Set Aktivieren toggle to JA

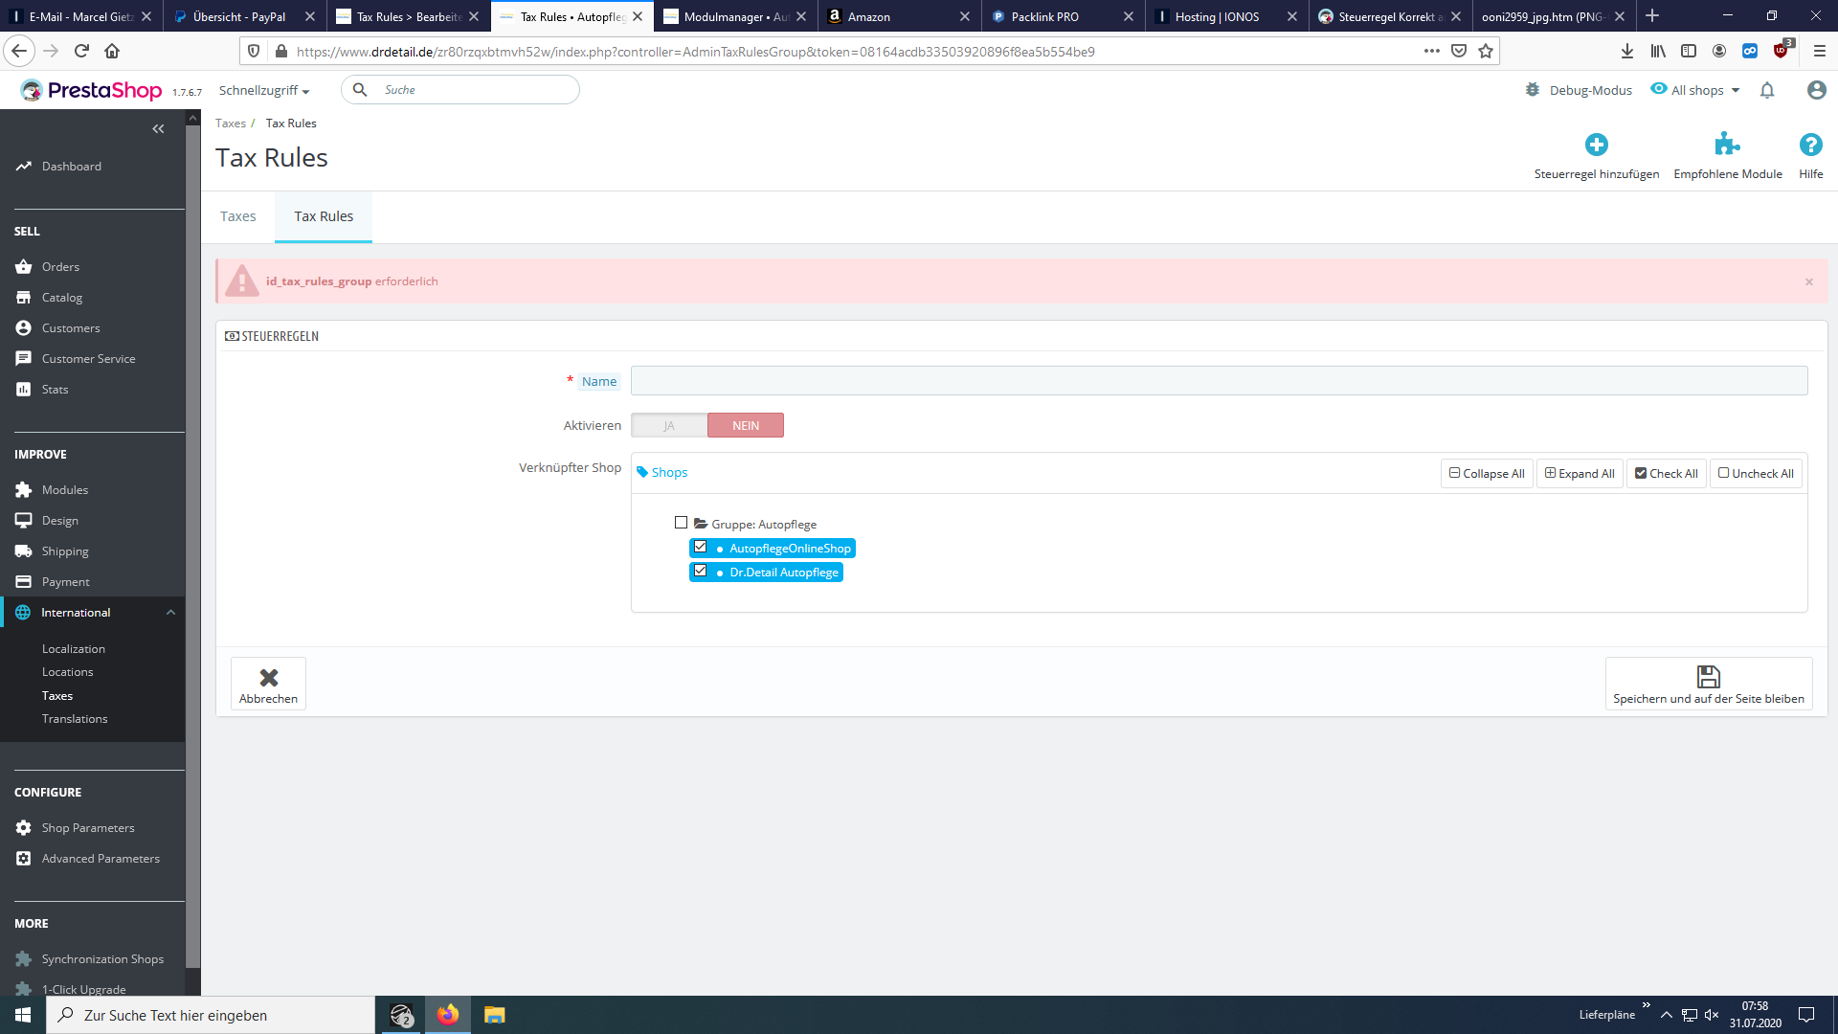(x=667, y=425)
